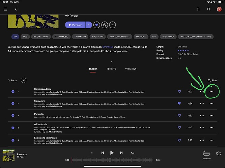
Task: Open the user profile avatar
Action: [219, 9]
